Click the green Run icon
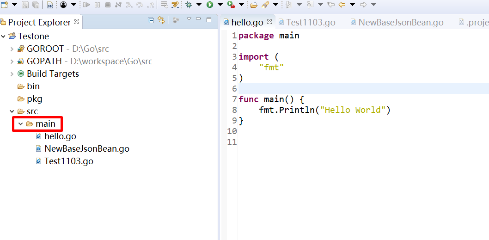The height and width of the screenshot is (240, 489). coord(209,5)
